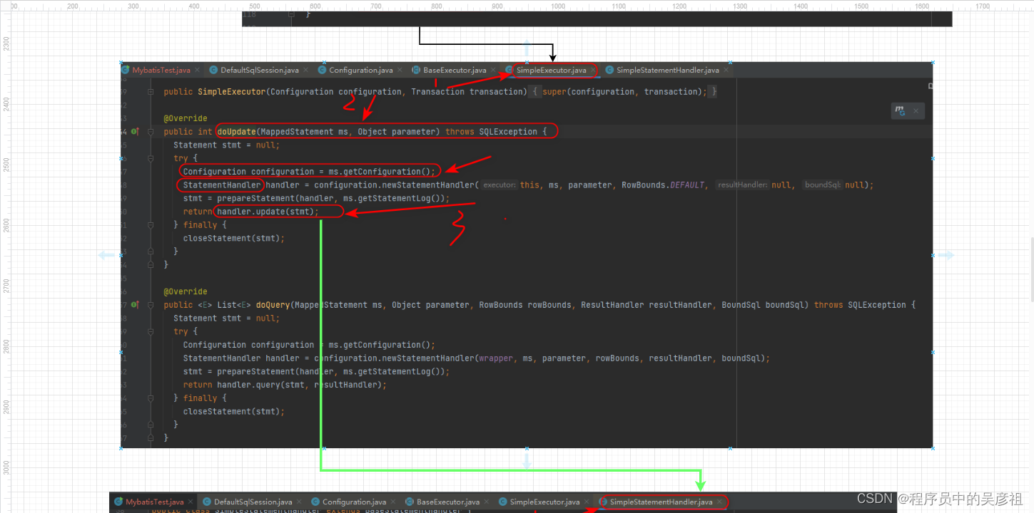This screenshot has height=513, width=1034.
Task: Close Configuration.java tab in upper editor
Action: coord(400,70)
